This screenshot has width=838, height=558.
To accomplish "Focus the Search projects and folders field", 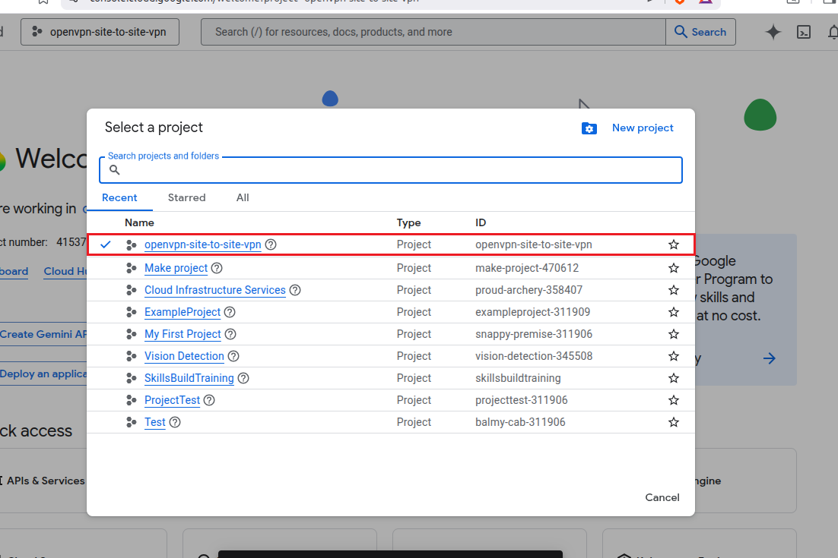I will [x=391, y=169].
